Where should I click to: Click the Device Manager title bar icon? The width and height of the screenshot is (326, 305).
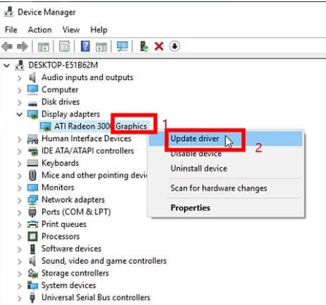[9, 12]
